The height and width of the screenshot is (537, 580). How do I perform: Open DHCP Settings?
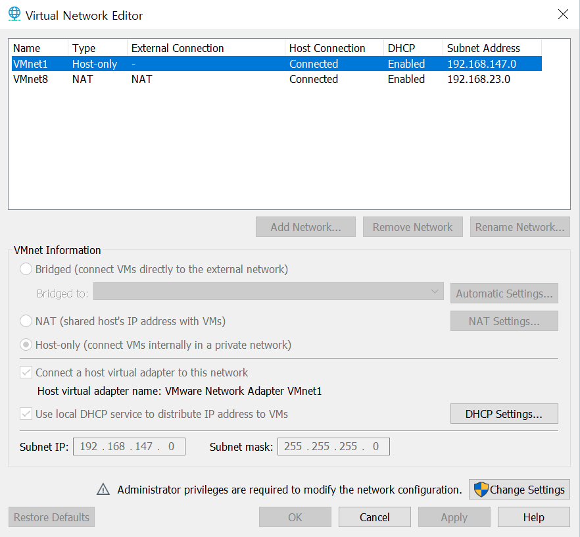[504, 414]
